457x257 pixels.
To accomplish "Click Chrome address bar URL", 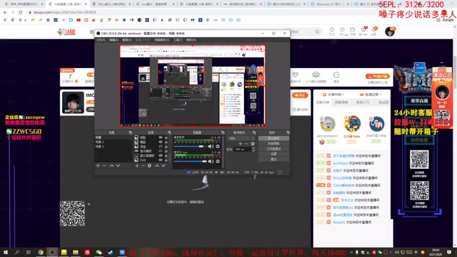I will (65, 12).
